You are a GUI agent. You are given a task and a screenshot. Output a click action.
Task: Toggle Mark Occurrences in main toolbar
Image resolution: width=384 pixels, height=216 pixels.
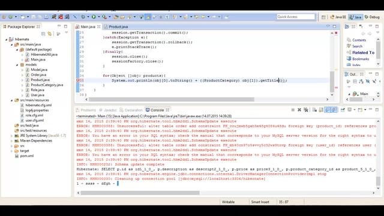pos(148,17)
